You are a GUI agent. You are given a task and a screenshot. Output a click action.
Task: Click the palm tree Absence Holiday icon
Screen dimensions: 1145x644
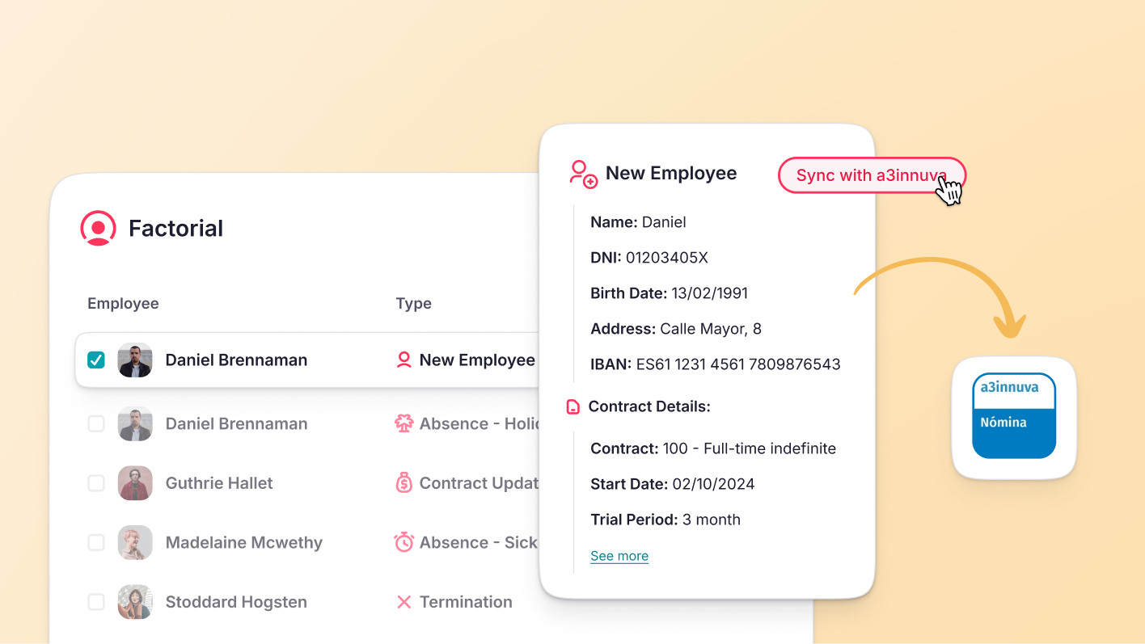[x=404, y=423]
